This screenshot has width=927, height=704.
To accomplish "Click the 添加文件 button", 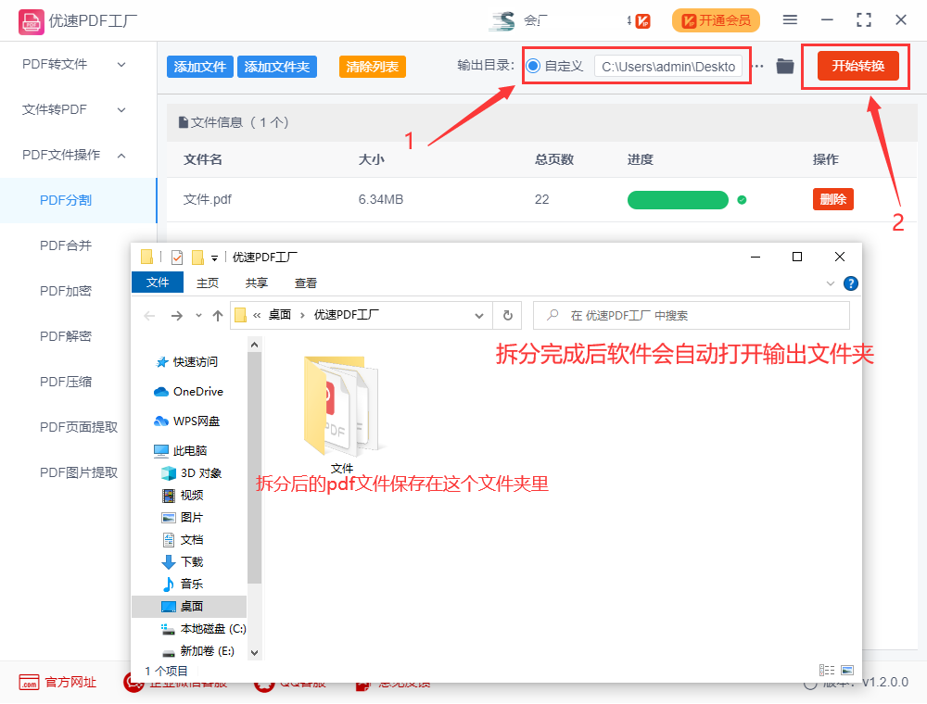I will pyautogui.click(x=200, y=67).
